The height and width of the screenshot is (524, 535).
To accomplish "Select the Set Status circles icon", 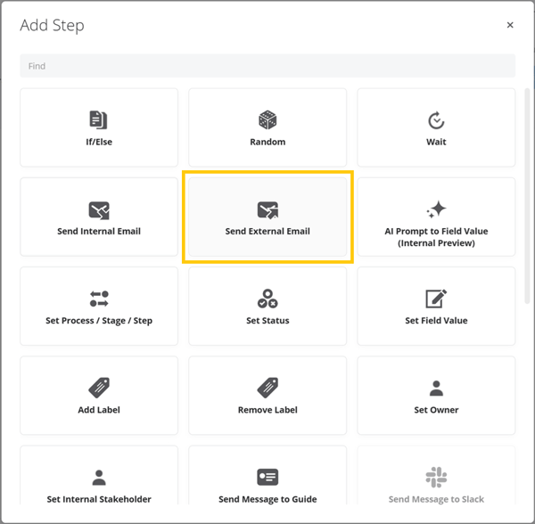I will 267,299.
